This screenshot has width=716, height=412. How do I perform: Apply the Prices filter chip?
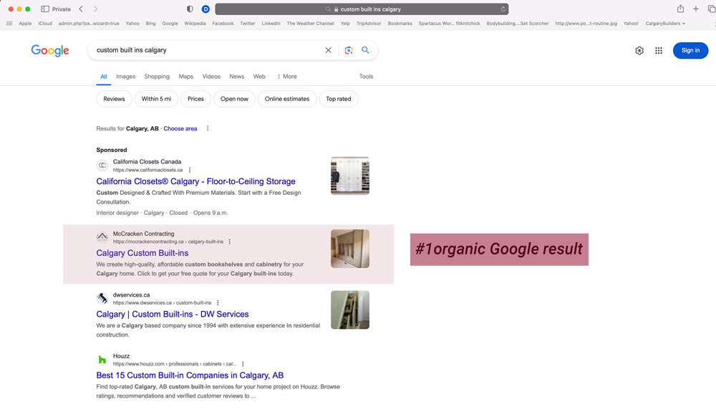click(196, 99)
